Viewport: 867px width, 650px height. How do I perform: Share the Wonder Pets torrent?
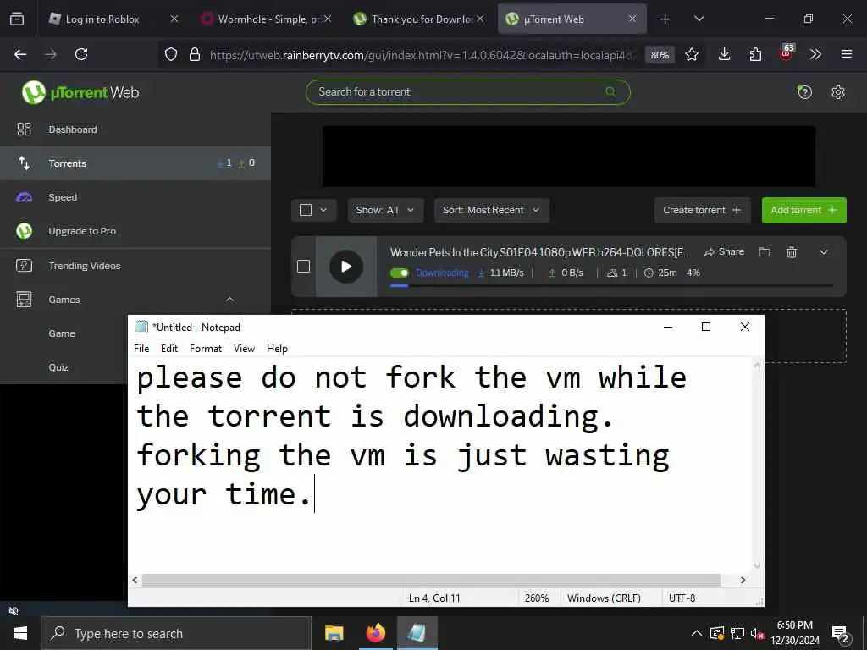(725, 252)
